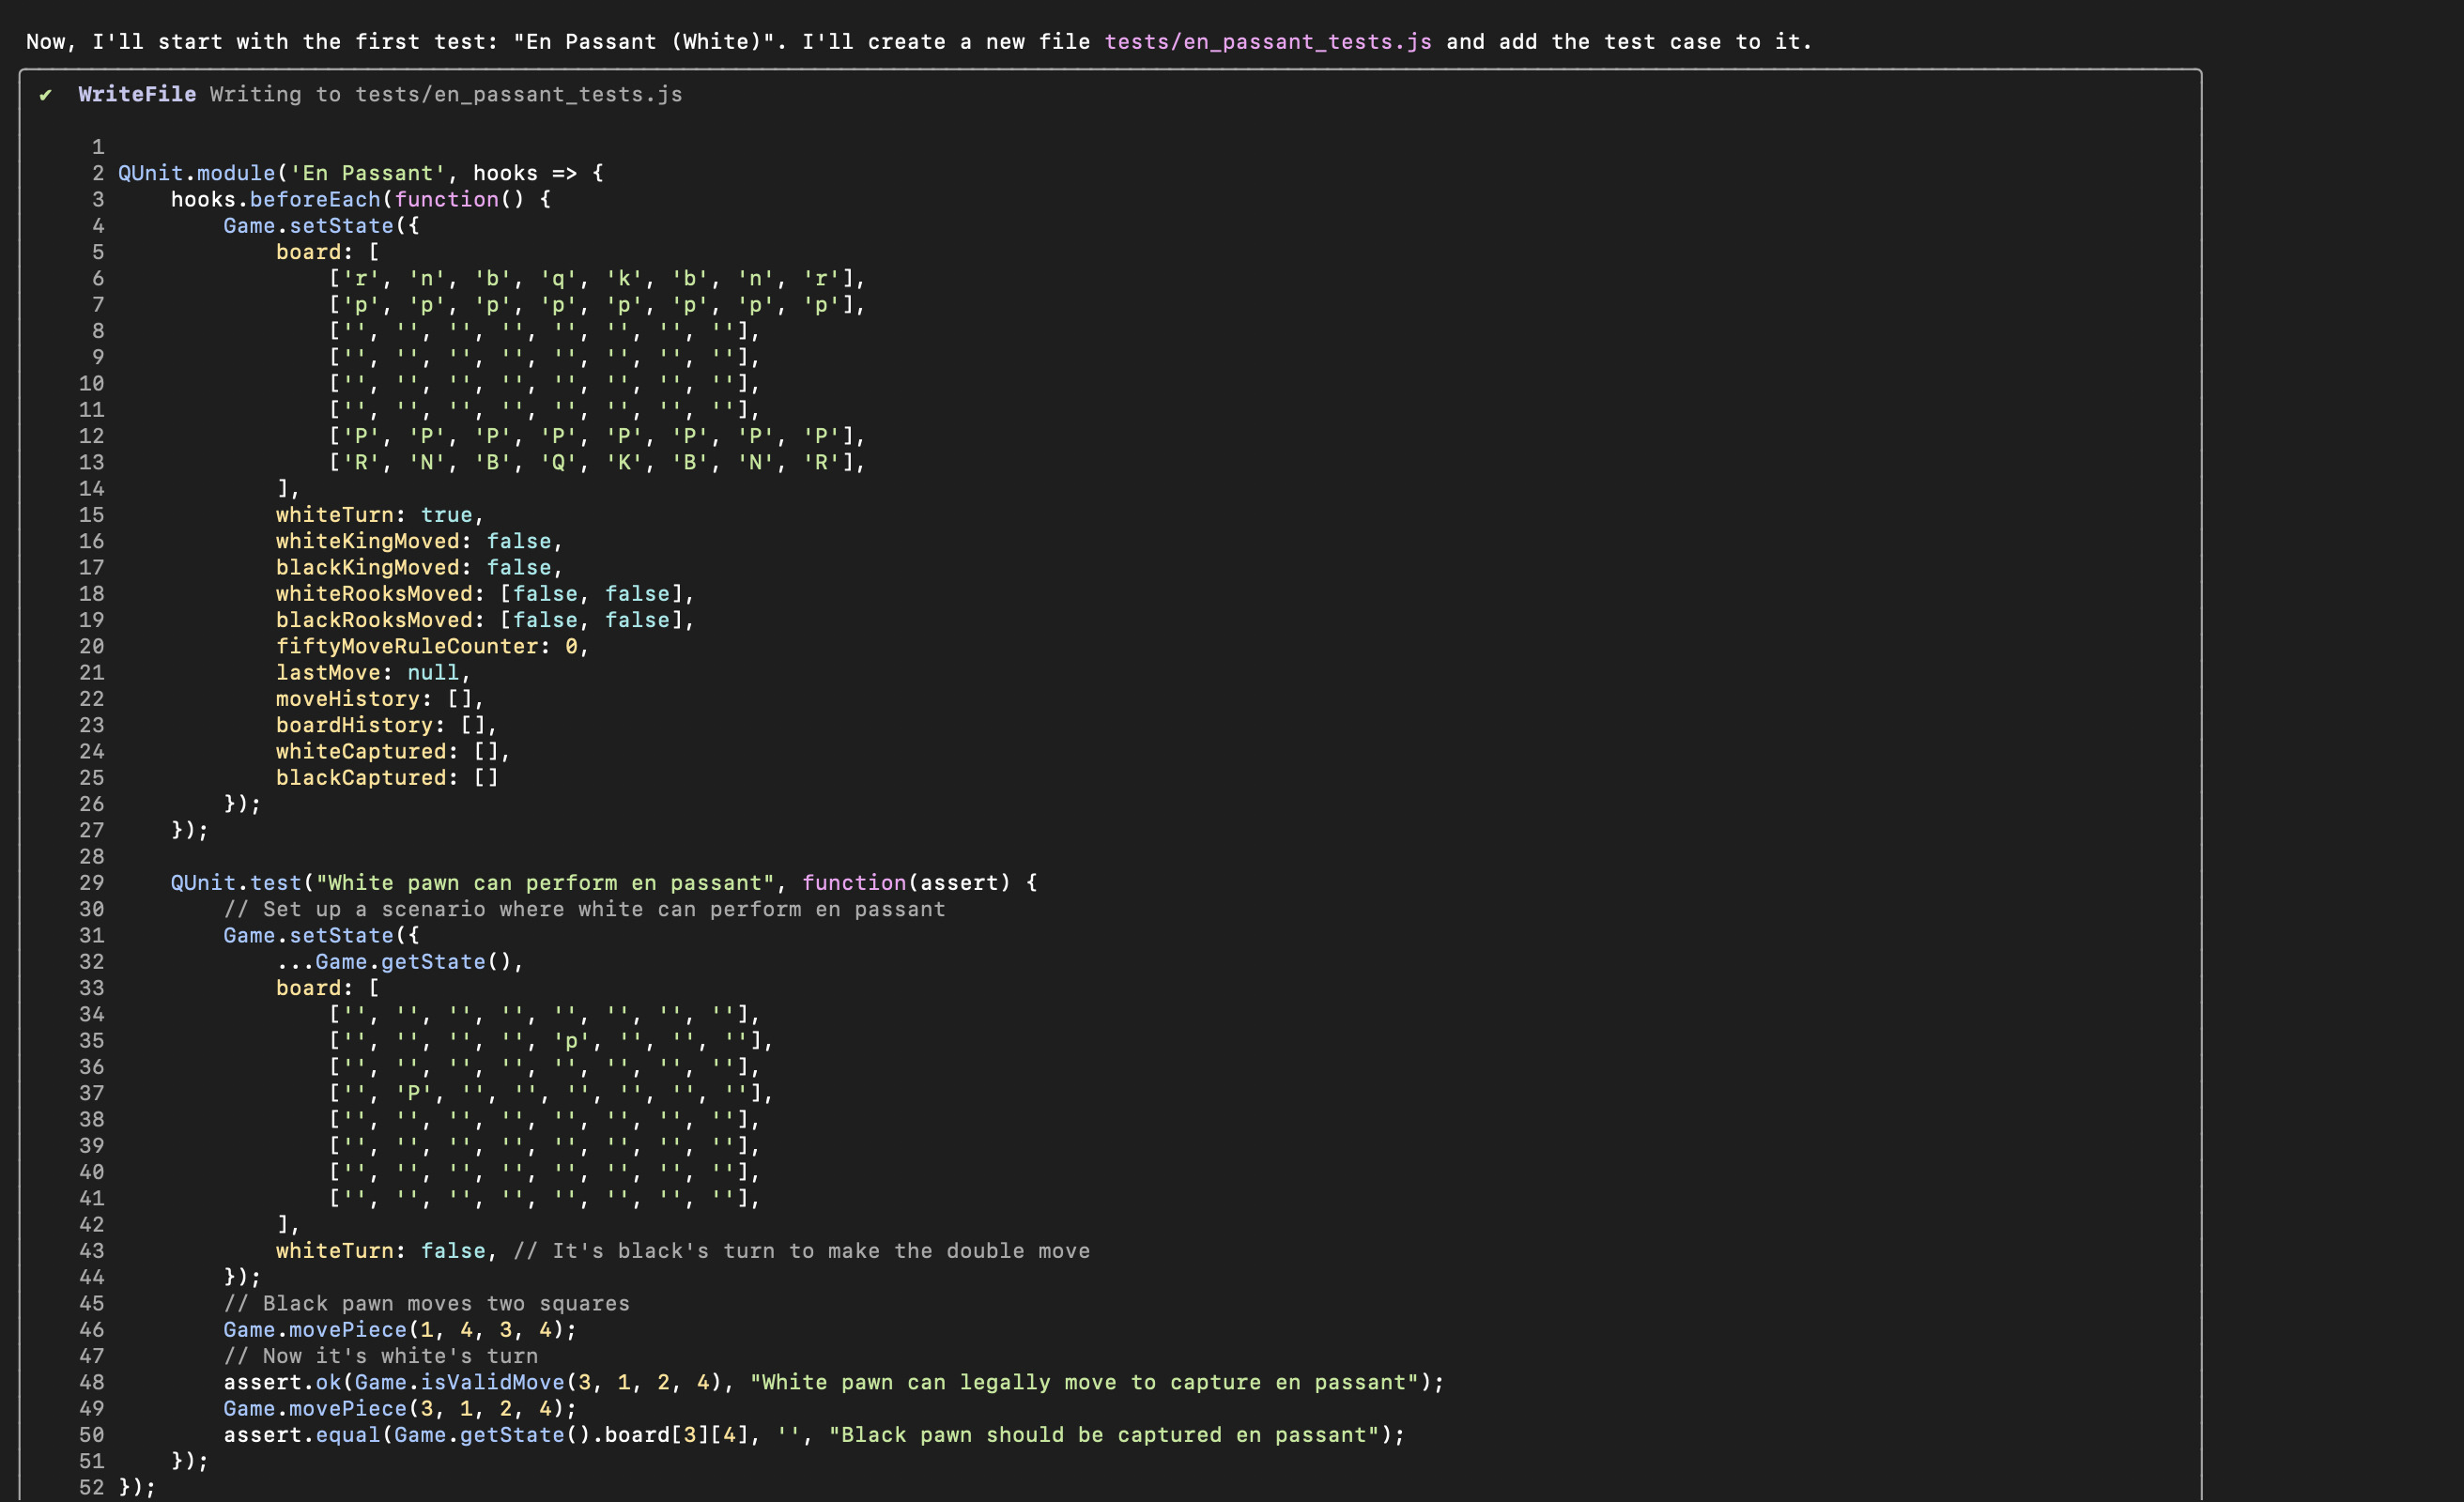
Task: Click the 'lastMove: null,' line
Action: (373, 672)
